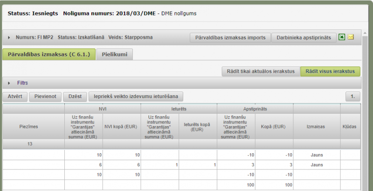
Task: Click the Ieturēts group header
Action: pos(179,109)
